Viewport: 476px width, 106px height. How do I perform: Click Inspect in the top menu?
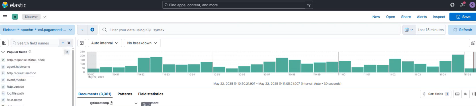(x=439, y=17)
